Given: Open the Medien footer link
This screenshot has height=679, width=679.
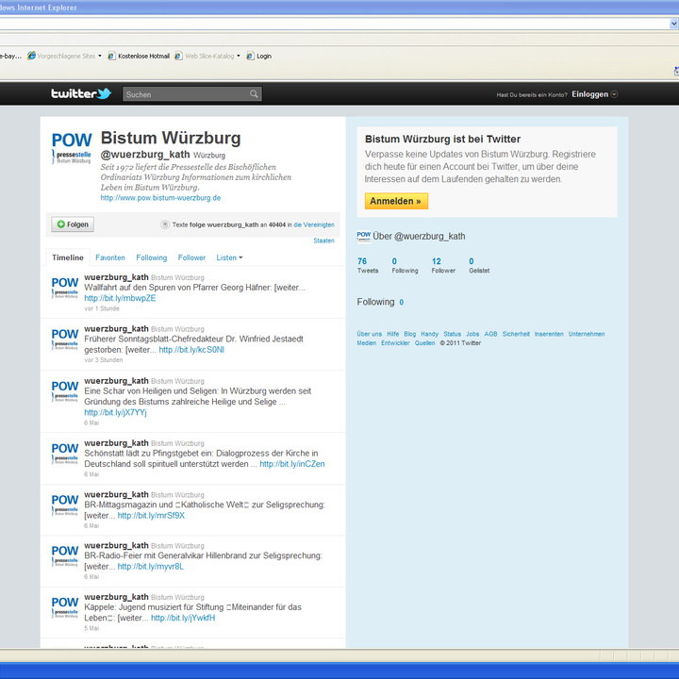Looking at the screenshot, I should (366, 343).
